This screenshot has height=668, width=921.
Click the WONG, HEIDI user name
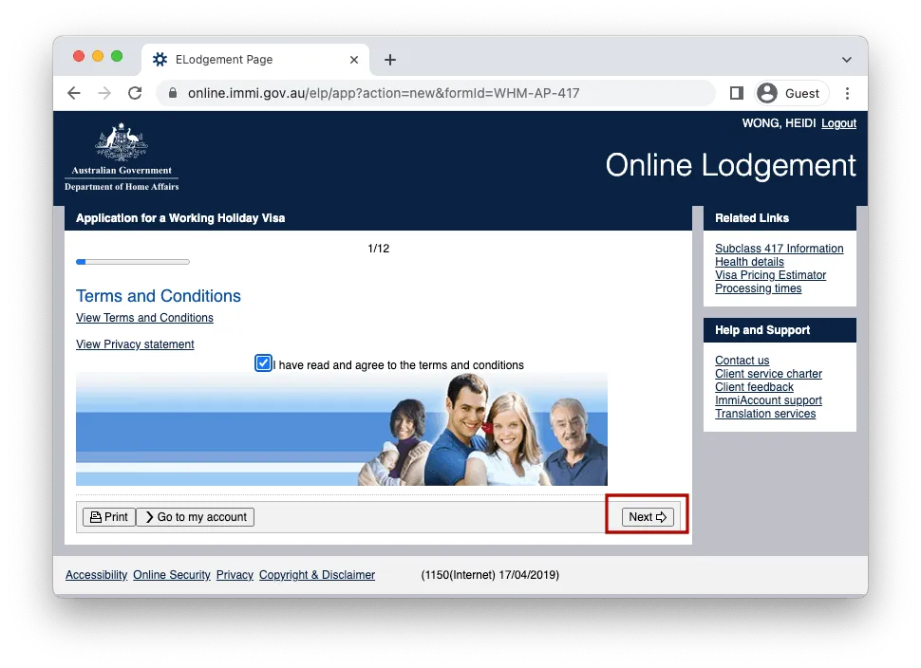pyautogui.click(x=779, y=123)
